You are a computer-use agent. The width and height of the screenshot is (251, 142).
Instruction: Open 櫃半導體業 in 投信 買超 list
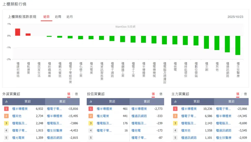tap(104, 109)
